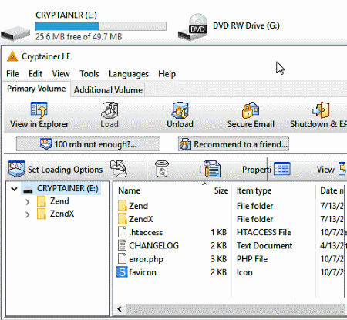The height and width of the screenshot is (320, 347).
Task: Click the Secure Email toolbar icon
Action: pos(251,110)
